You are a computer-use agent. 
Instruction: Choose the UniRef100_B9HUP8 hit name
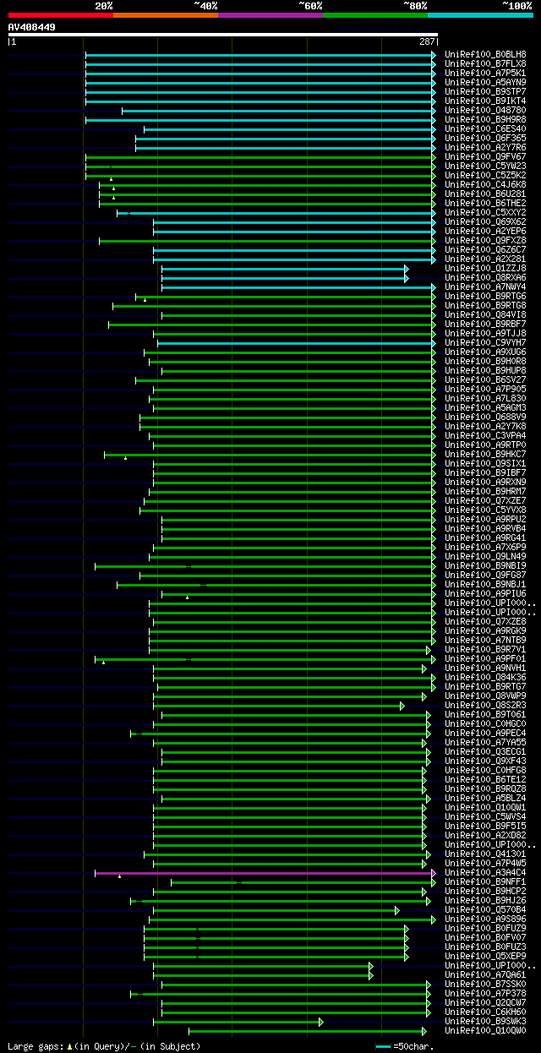(x=485, y=370)
